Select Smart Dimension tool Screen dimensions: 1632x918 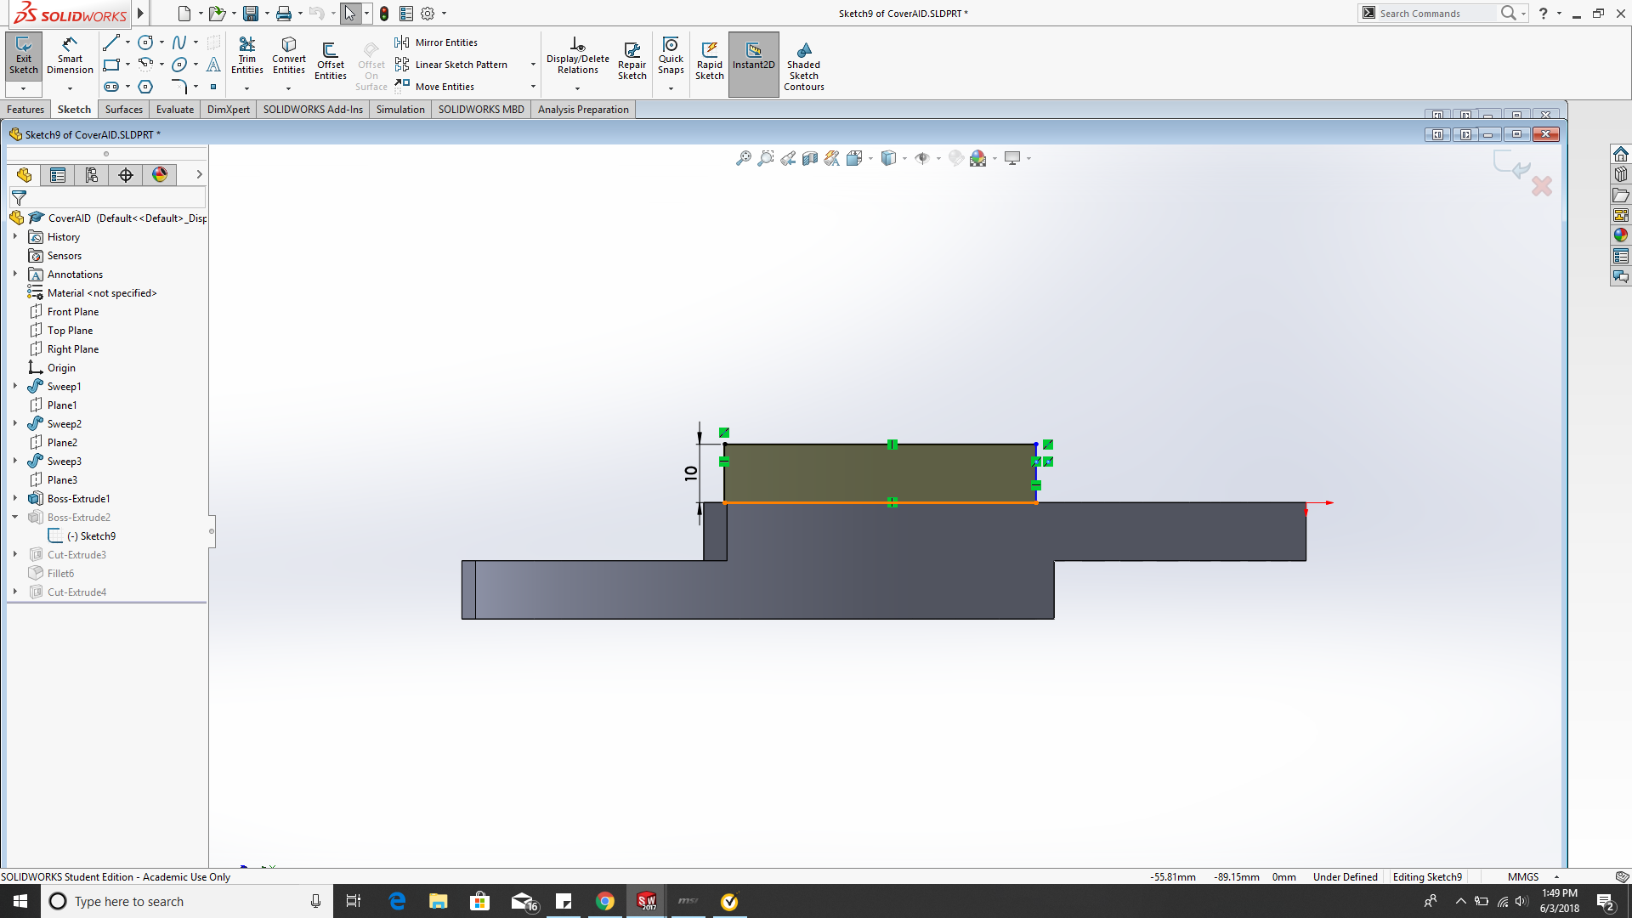pyautogui.click(x=70, y=56)
